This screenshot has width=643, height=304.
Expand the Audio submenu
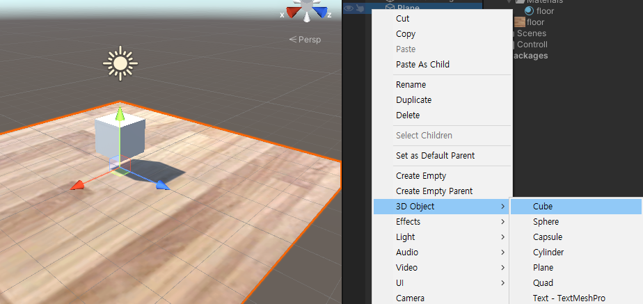(x=441, y=253)
